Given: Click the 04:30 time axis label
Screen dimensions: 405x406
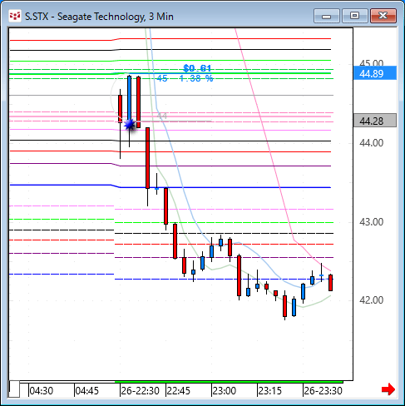Looking at the screenshot, I should click(42, 391).
